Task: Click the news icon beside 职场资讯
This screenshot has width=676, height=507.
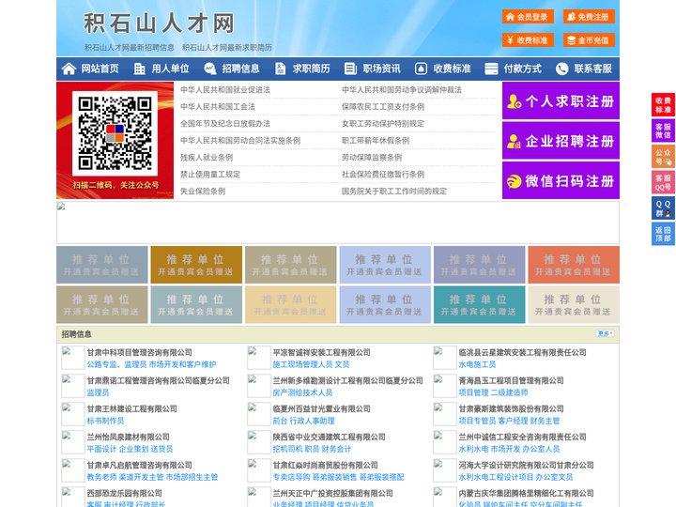Action: pyautogui.click(x=350, y=69)
